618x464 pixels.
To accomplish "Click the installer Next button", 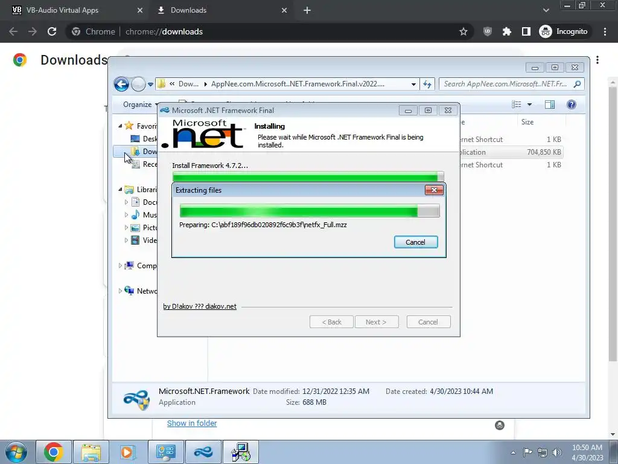I will (x=377, y=322).
